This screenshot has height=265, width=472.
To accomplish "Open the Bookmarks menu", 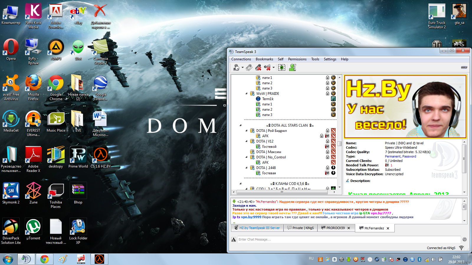I will [264, 59].
